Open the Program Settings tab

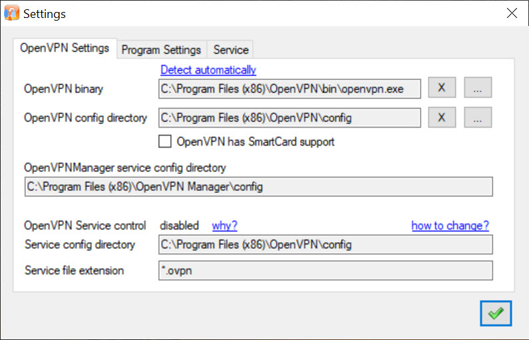point(161,50)
